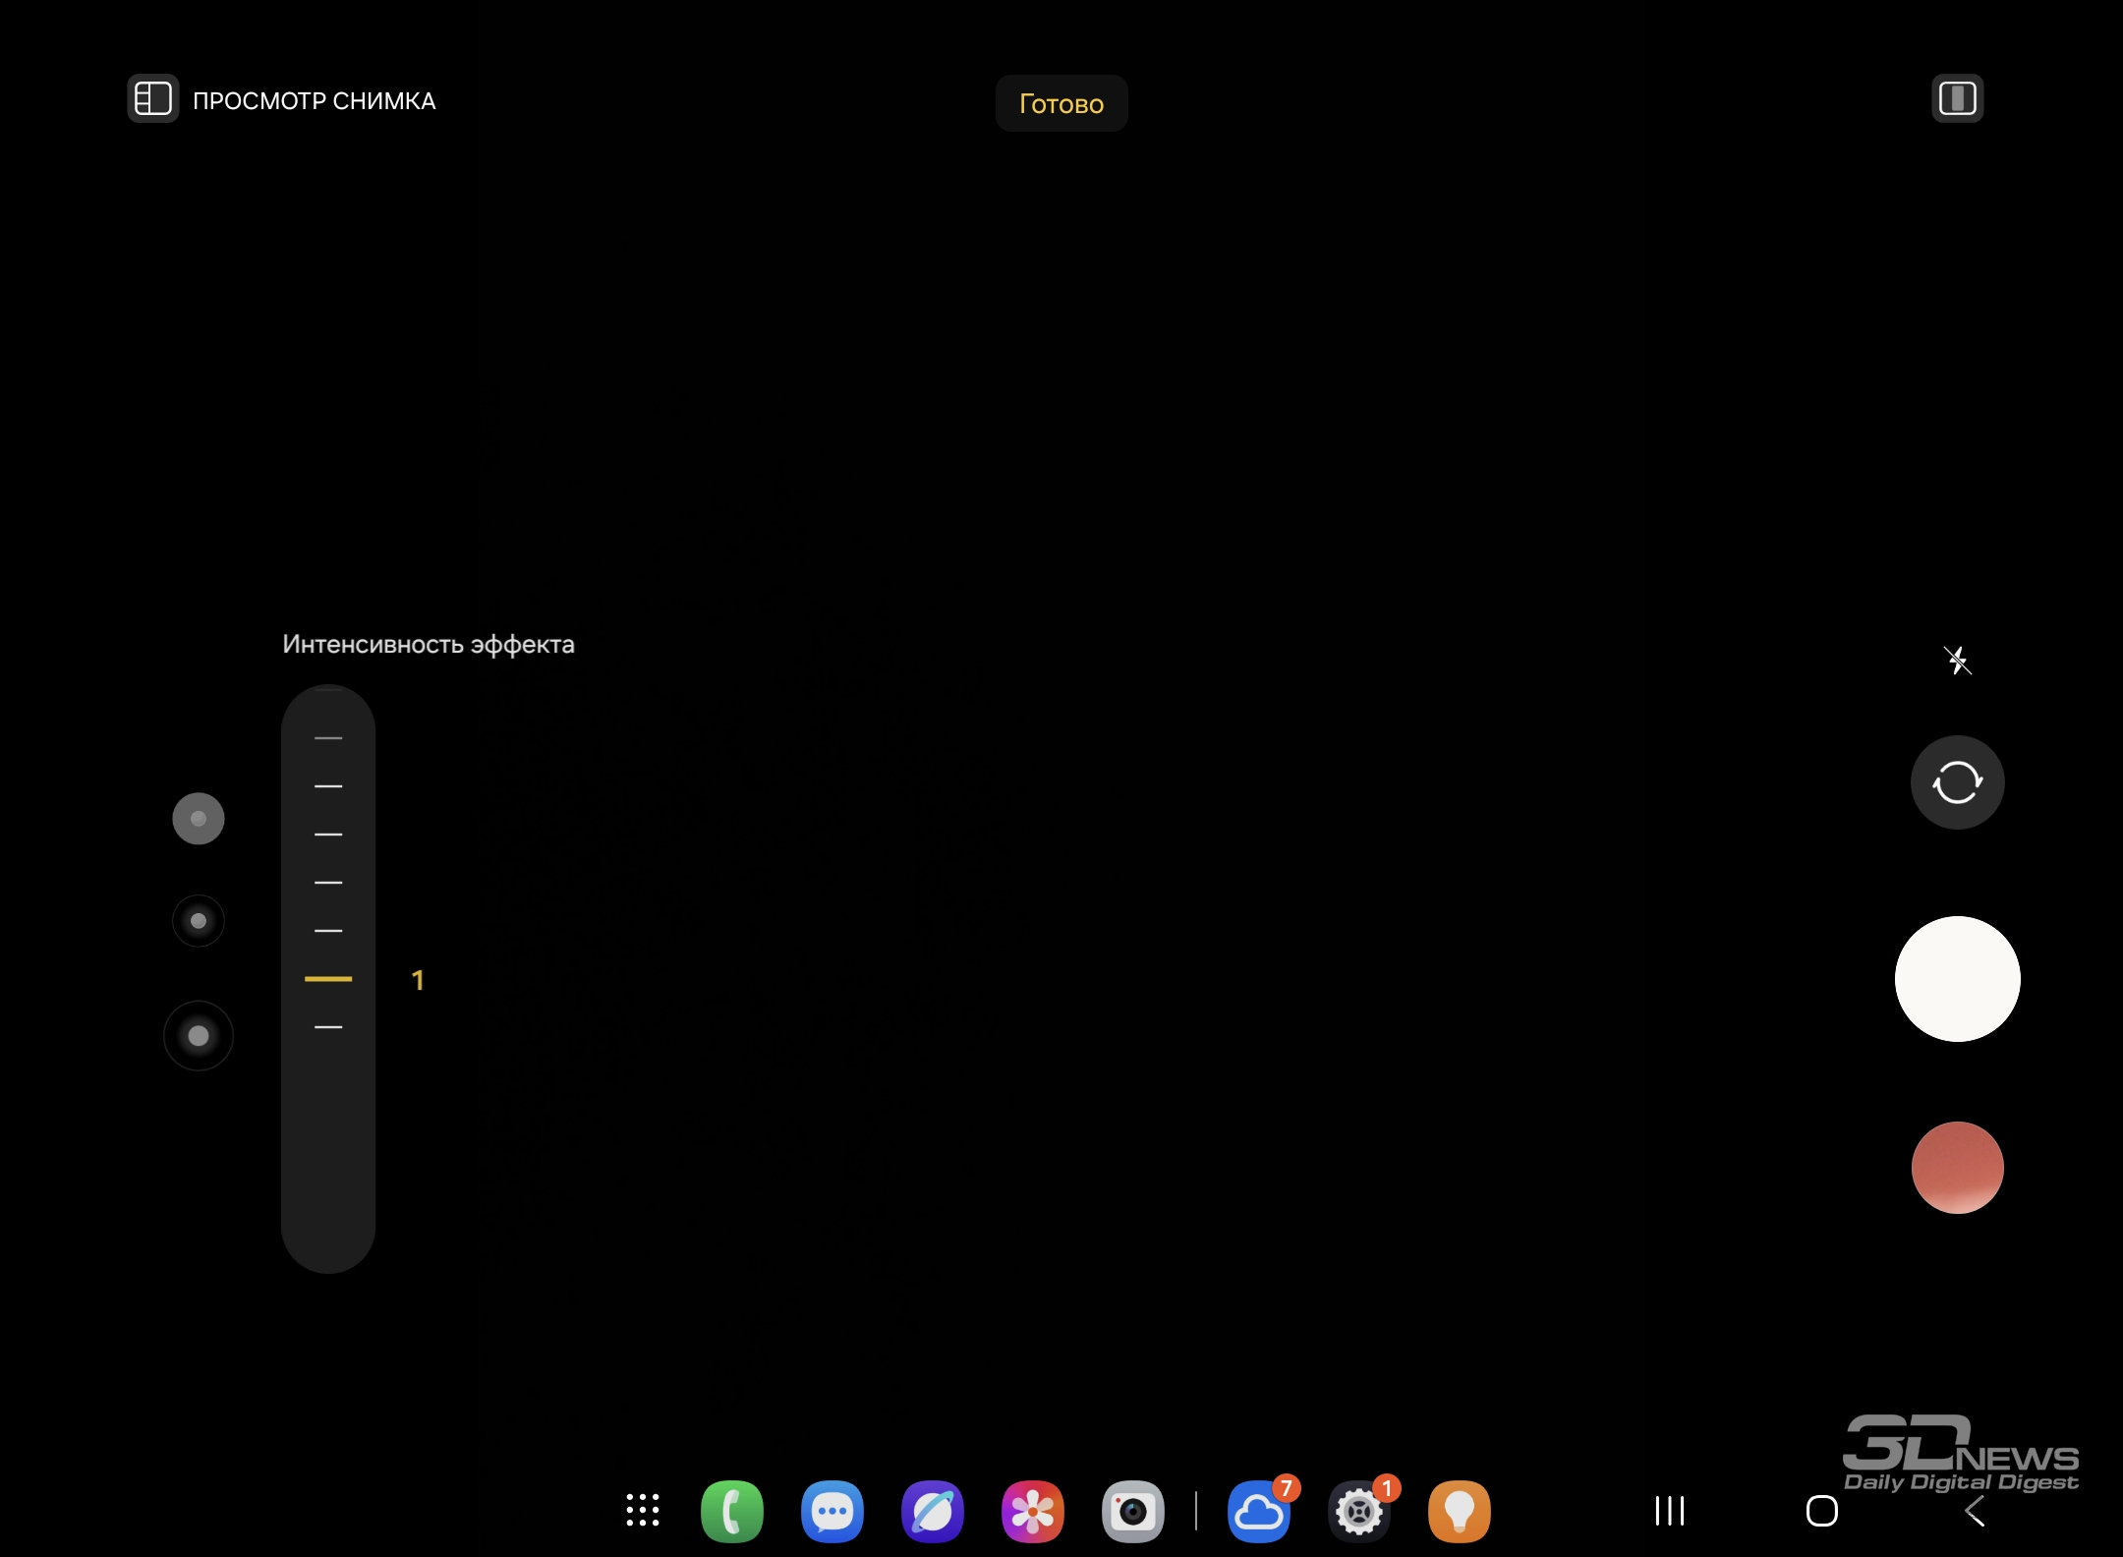The image size is (2123, 1557).
Task: Select the top gray blur effect circle
Action: (x=199, y=819)
